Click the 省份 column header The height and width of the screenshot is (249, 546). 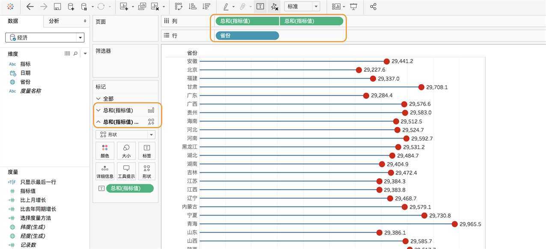point(192,53)
